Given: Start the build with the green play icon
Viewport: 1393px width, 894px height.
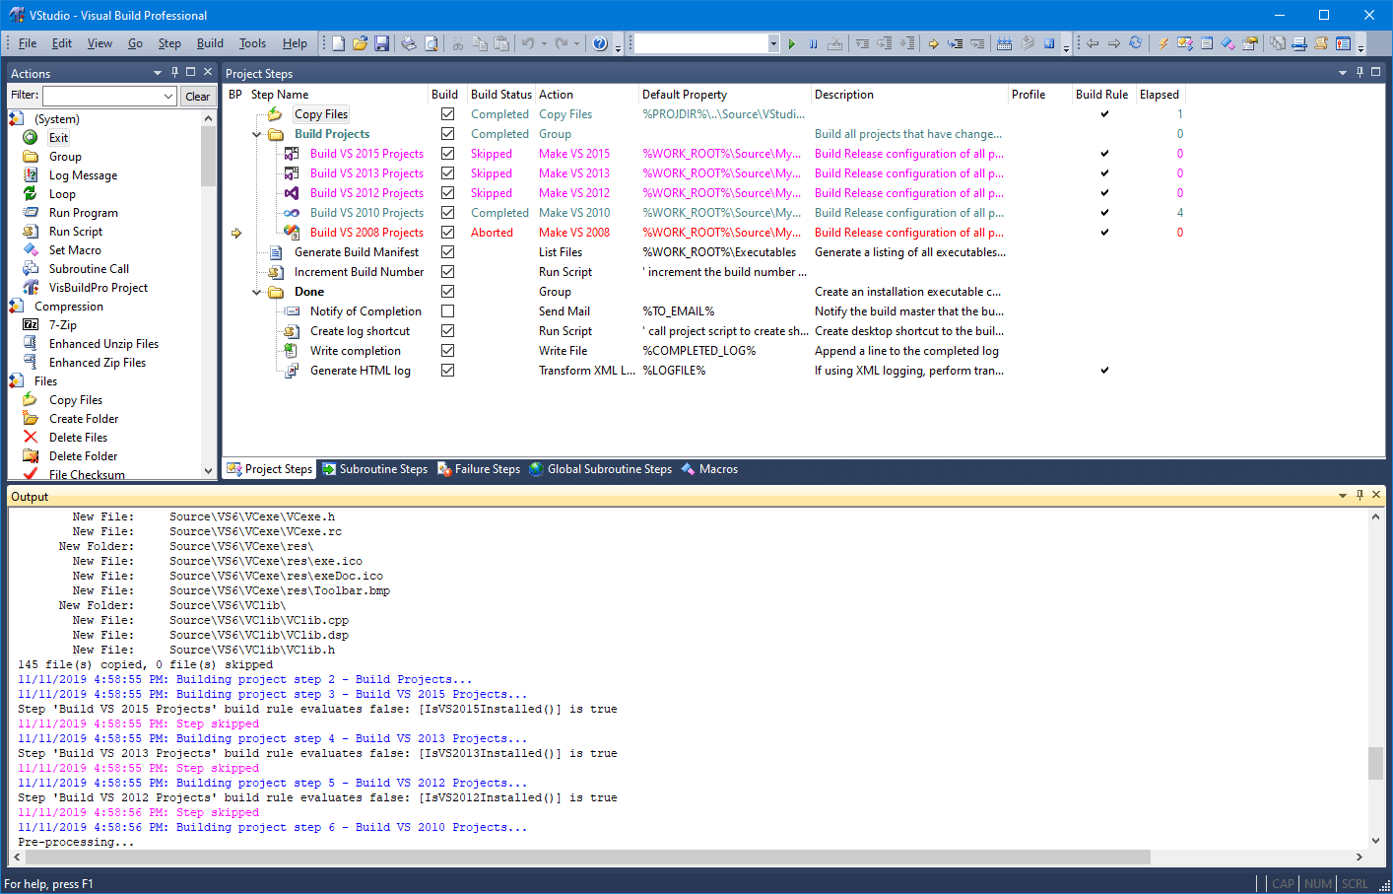Looking at the screenshot, I should [791, 43].
